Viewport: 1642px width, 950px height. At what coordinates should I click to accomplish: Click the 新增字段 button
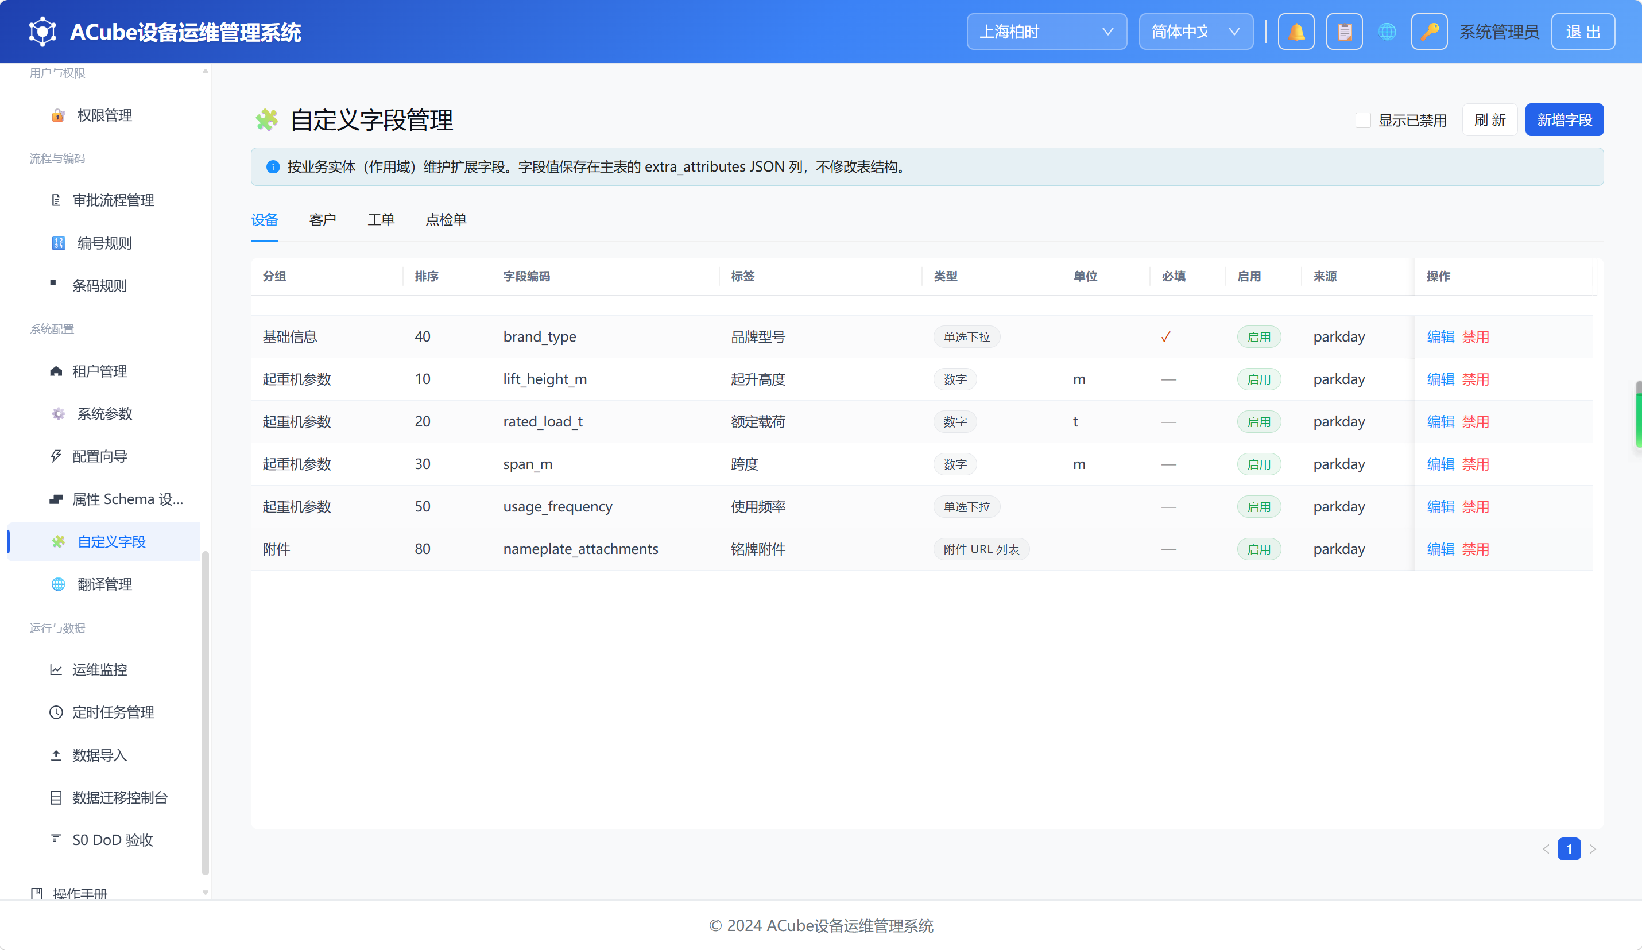coord(1564,120)
